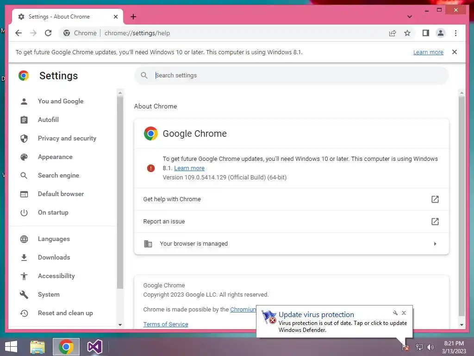Click the network tray icon
The image size is (474, 356).
pos(419,347)
